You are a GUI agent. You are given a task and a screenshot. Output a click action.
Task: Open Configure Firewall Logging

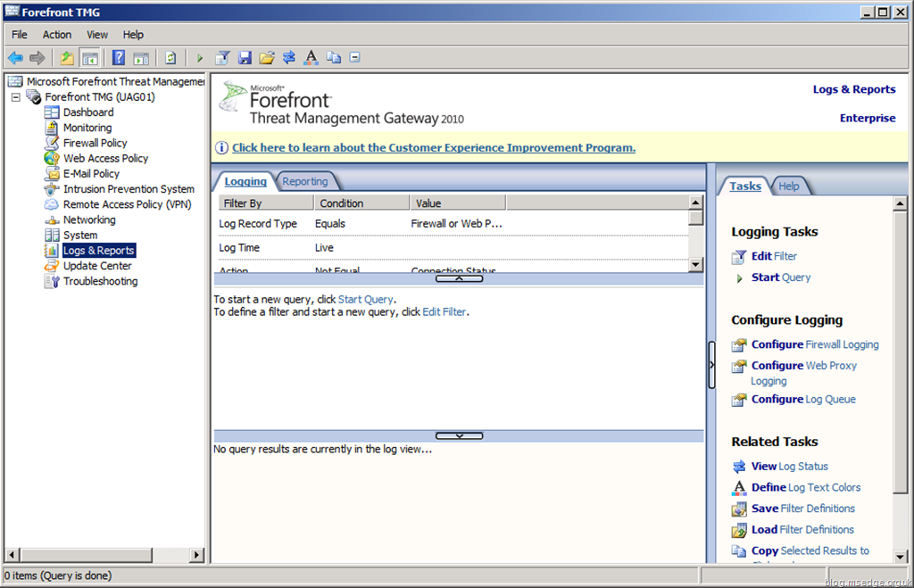(815, 344)
